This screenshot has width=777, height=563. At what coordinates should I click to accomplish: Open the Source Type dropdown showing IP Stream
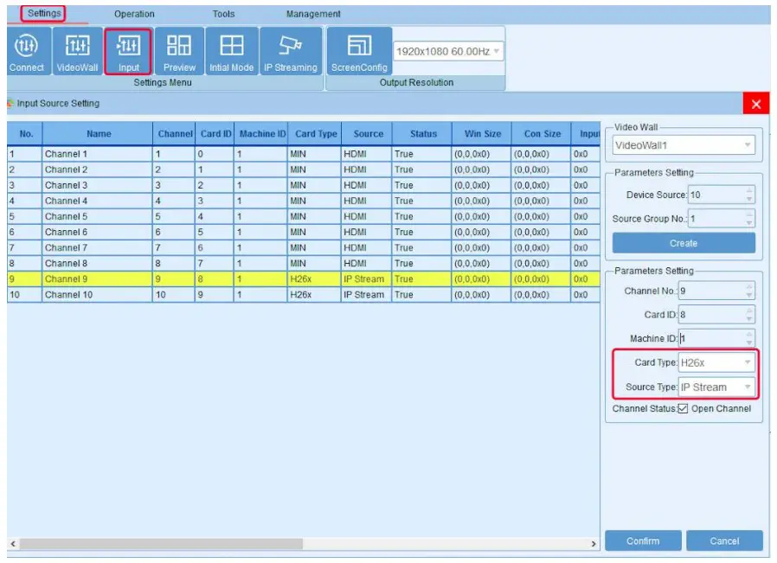point(748,387)
